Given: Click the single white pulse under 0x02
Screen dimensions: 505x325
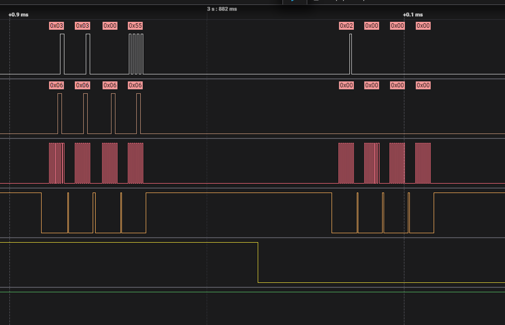Looking at the screenshot, I should click(x=350, y=54).
